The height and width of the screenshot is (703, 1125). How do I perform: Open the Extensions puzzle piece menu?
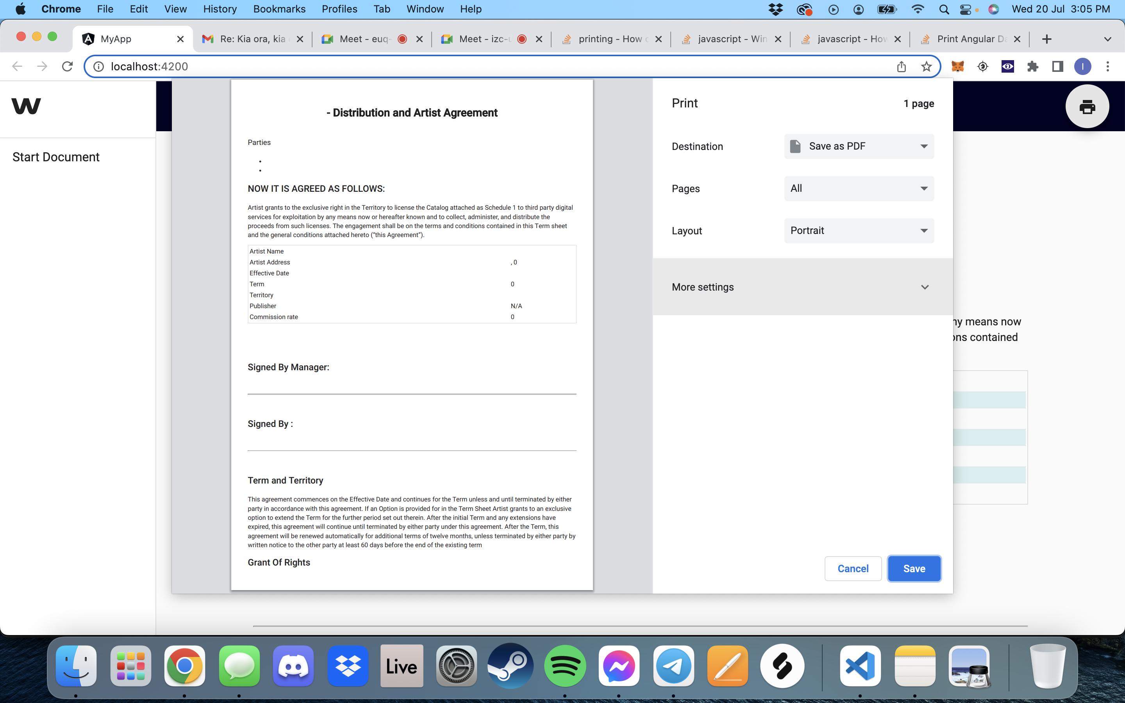[1032, 66]
